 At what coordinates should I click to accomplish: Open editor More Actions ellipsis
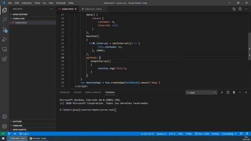pyautogui.click(x=246, y=9)
